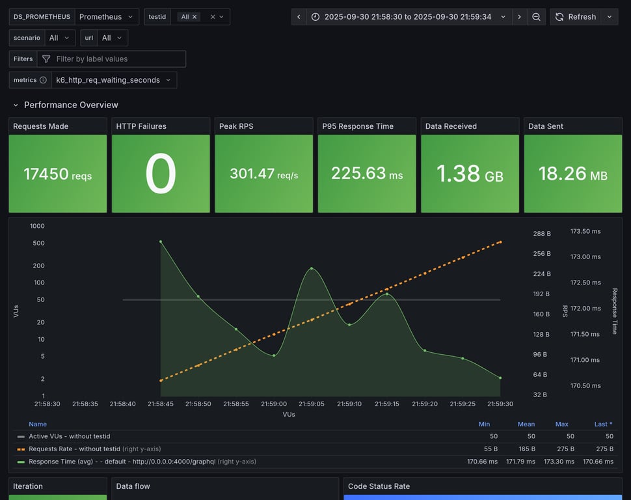
Task: Collapse the Performance Overview row
Action: (16, 105)
